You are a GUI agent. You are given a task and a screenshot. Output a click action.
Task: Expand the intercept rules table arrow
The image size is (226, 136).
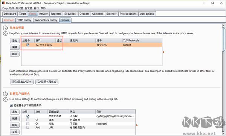point(137,125)
